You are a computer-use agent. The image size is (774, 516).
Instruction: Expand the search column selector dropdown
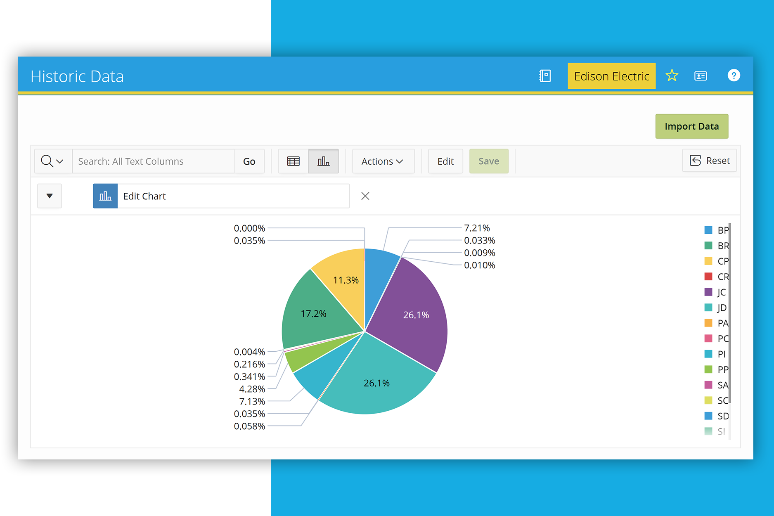click(53, 161)
